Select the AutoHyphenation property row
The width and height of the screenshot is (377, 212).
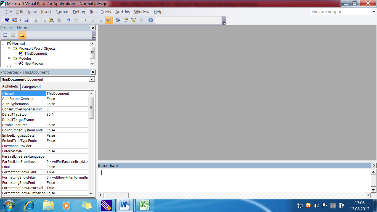click(45, 104)
